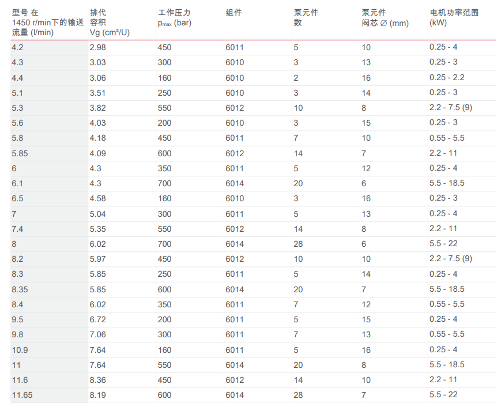Click pressure 700 in the 6.1 row
The height and width of the screenshot is (403, 501).
coord(164,184)
